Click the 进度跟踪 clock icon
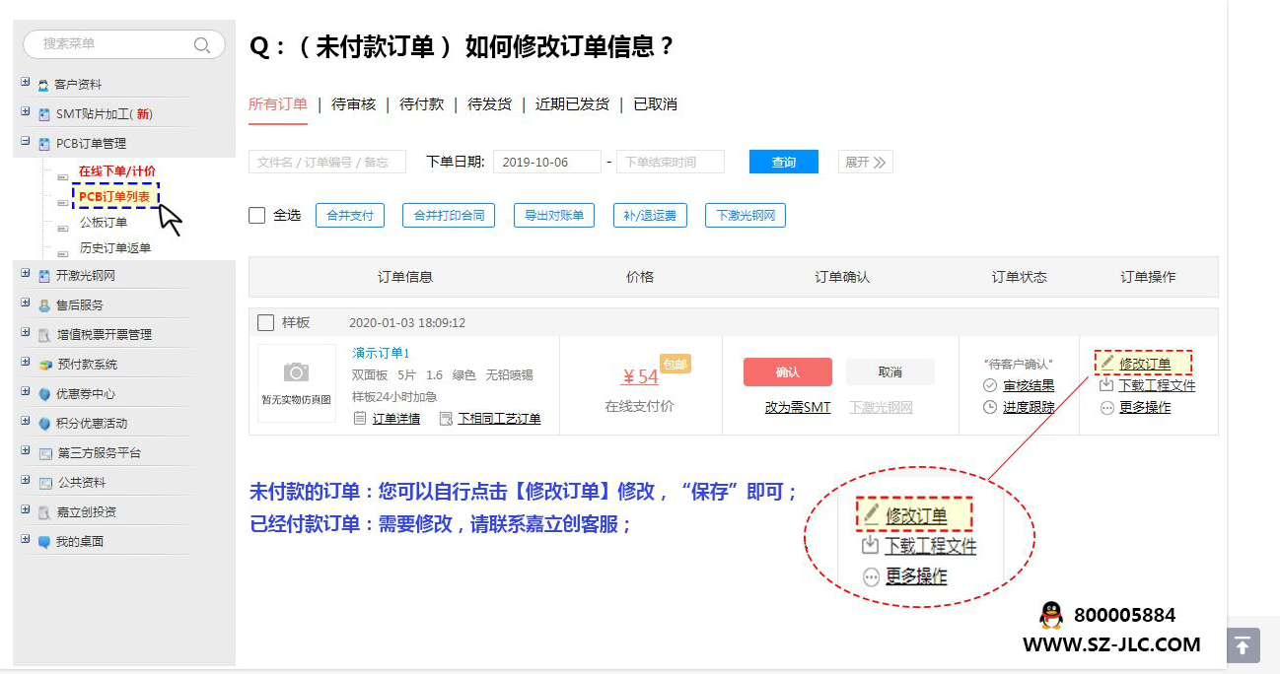This screenshot has height=674, width=1280. [990, 407]
